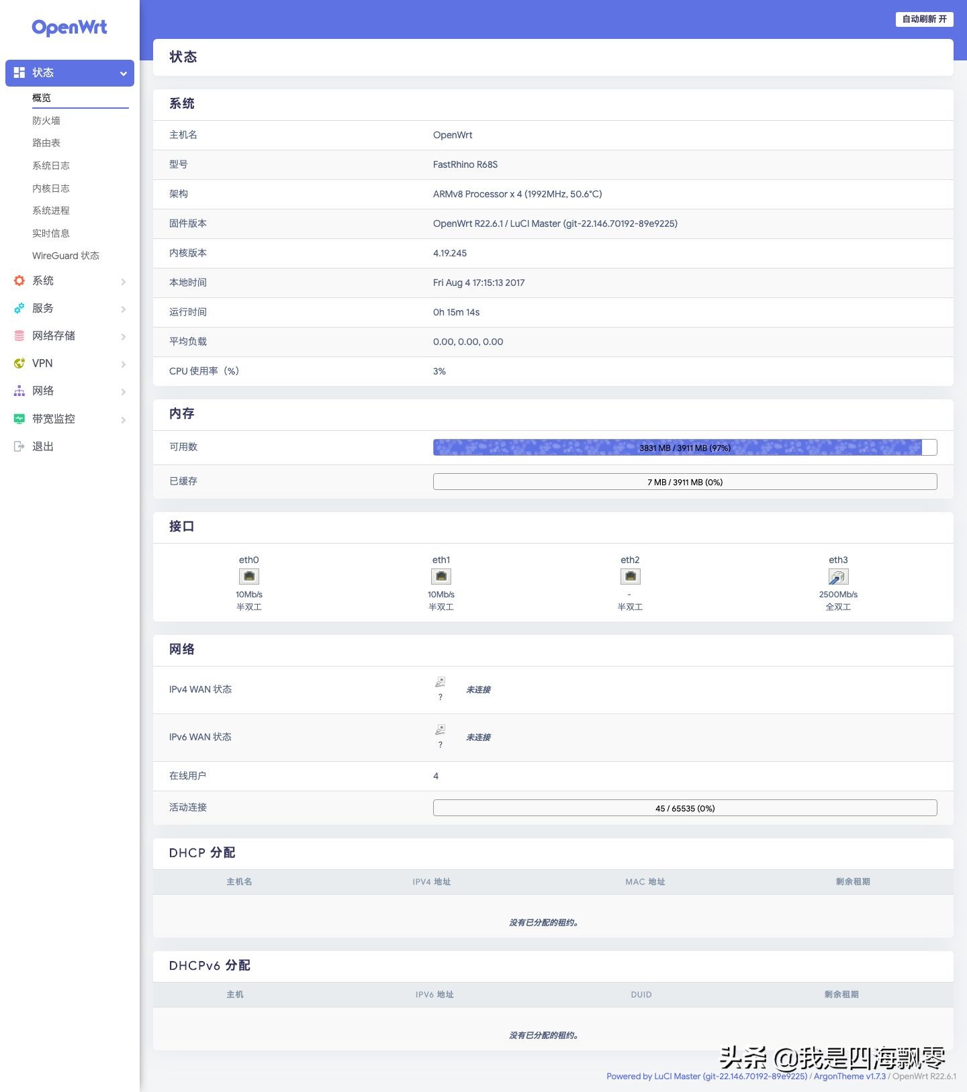Click the eth3 connected port icon
Screen dimensions: 967x1092
[839, 577]
